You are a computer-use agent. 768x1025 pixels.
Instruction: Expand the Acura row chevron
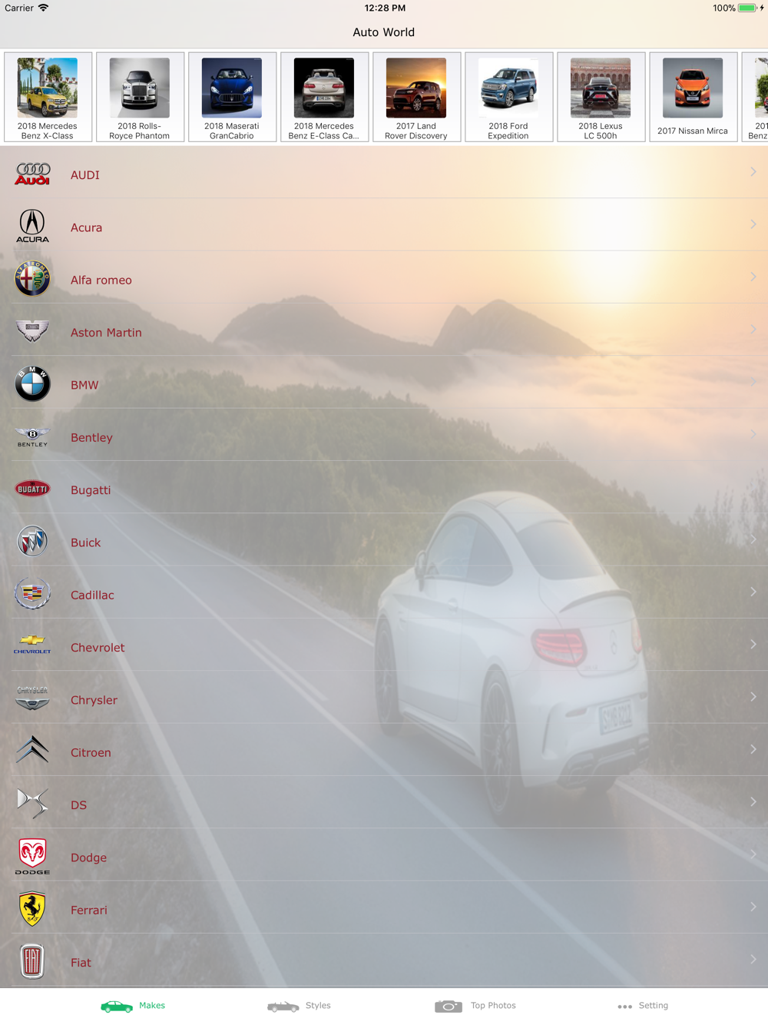click(753, 224)
